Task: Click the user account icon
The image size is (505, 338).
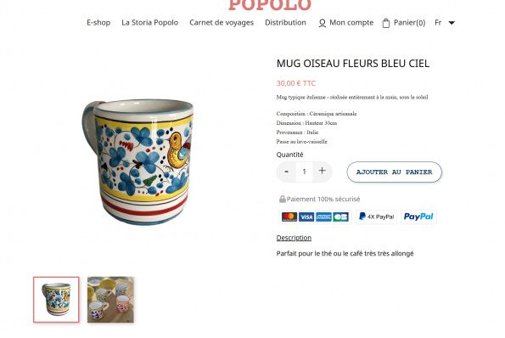Action: pos(322,23)
